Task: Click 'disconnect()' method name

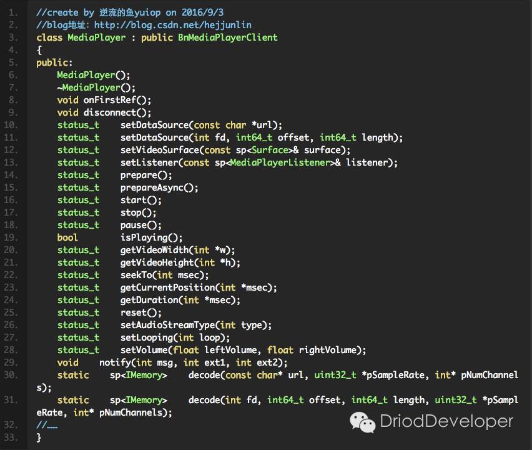Action: [115, 112]
